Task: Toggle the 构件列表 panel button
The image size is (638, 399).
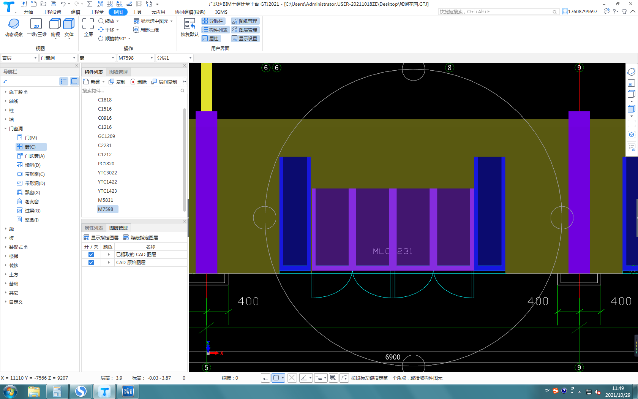Action: (x=215, y=30)
